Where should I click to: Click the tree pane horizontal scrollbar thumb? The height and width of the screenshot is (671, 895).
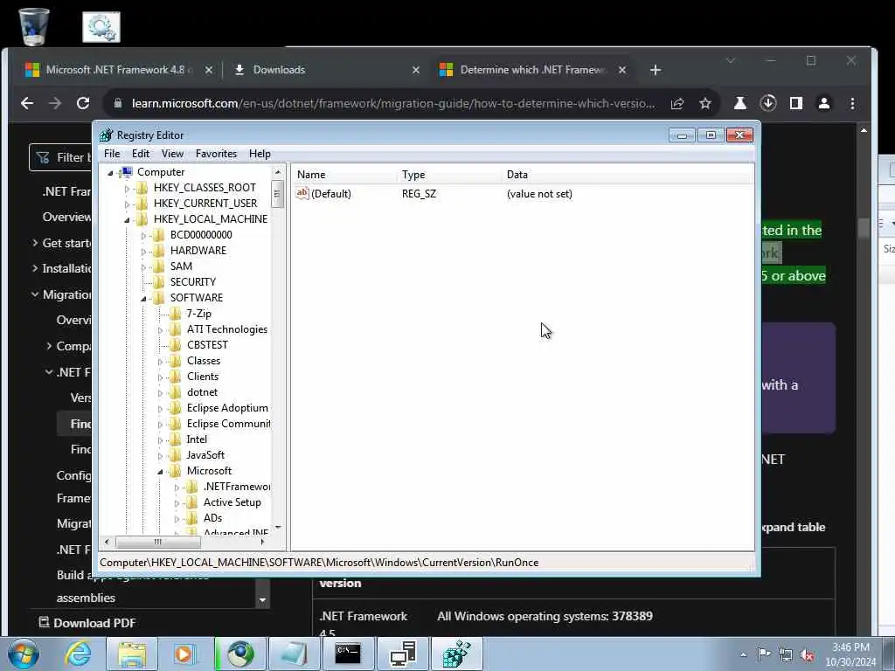coord(157,542)
